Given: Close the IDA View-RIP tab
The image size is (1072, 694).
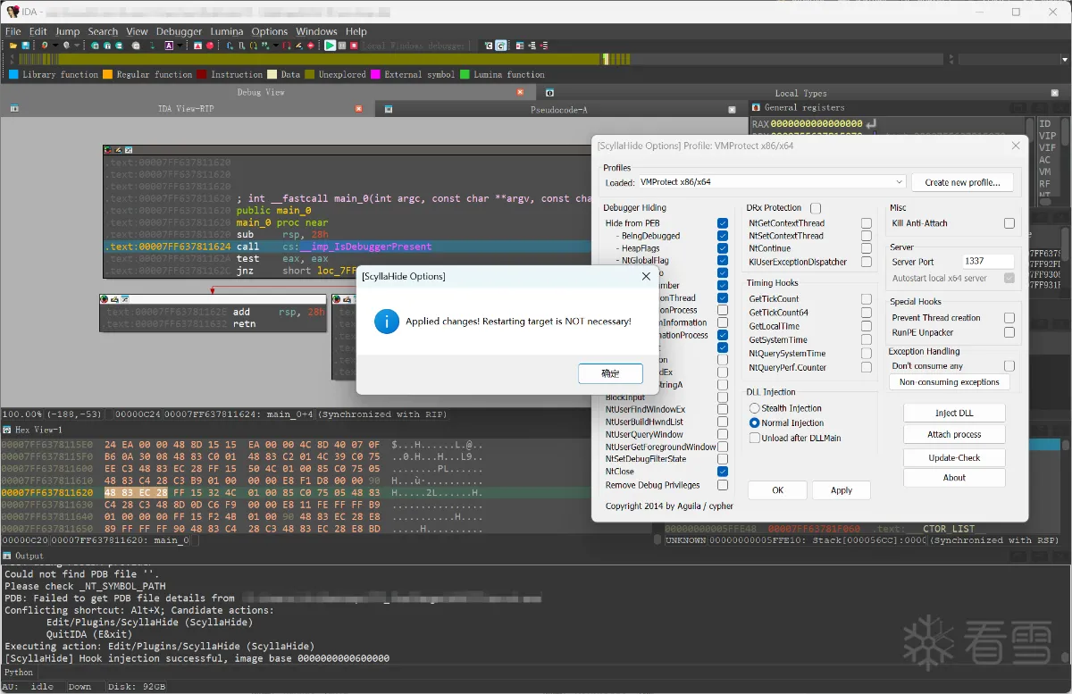Looking at the screenshot, I should click(x=359, y=109).
